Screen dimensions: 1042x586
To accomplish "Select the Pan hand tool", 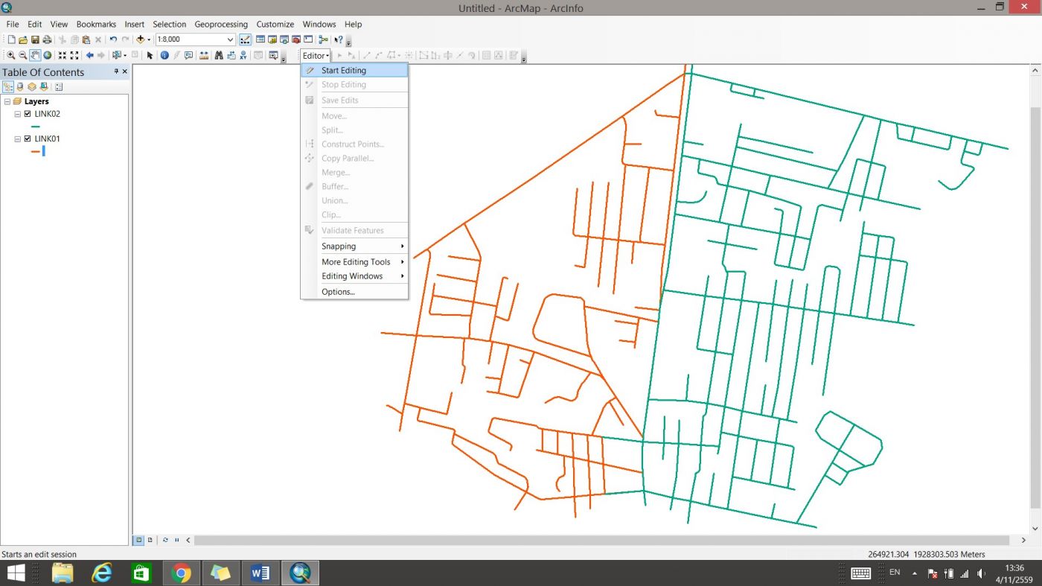I will pyautogui.click(x=35, y=56).
